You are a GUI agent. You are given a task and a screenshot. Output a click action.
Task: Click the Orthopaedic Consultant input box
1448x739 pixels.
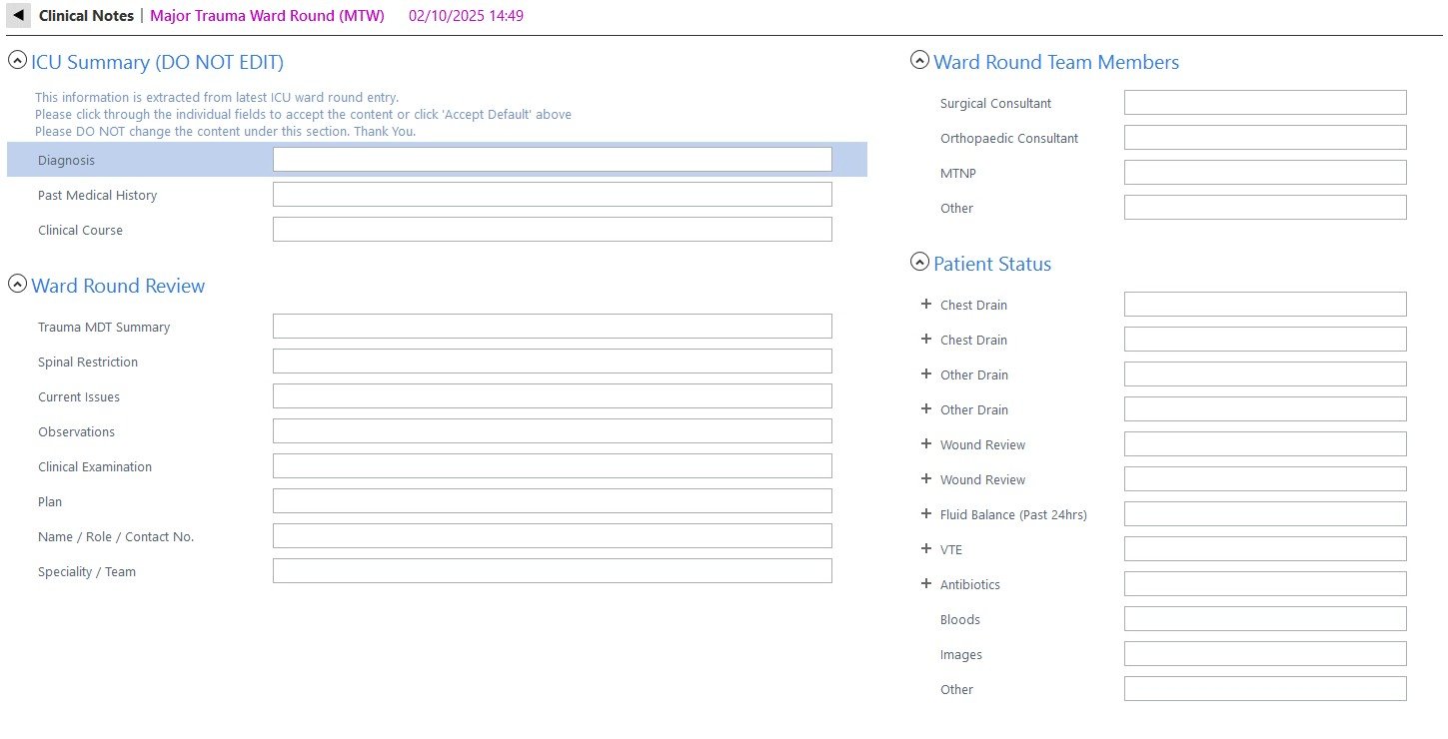click(1264, 138)
